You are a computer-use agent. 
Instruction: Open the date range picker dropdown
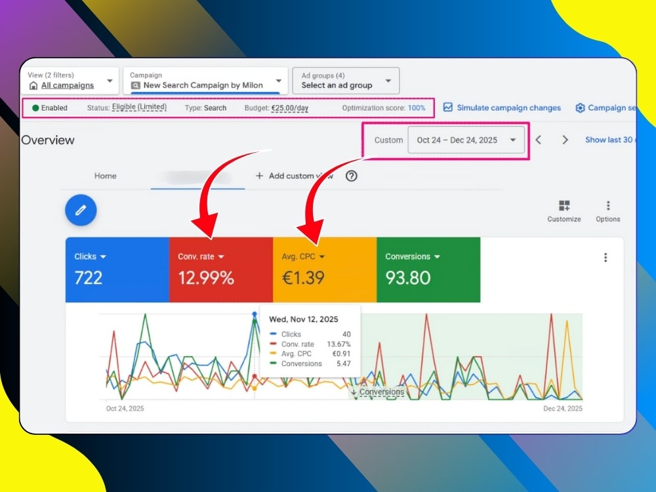click(466, 140)
